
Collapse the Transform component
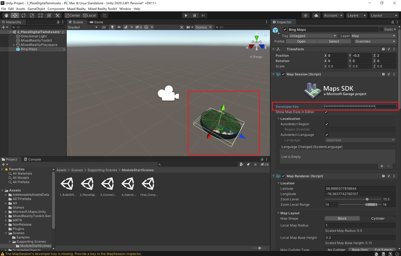coord(274,49)
